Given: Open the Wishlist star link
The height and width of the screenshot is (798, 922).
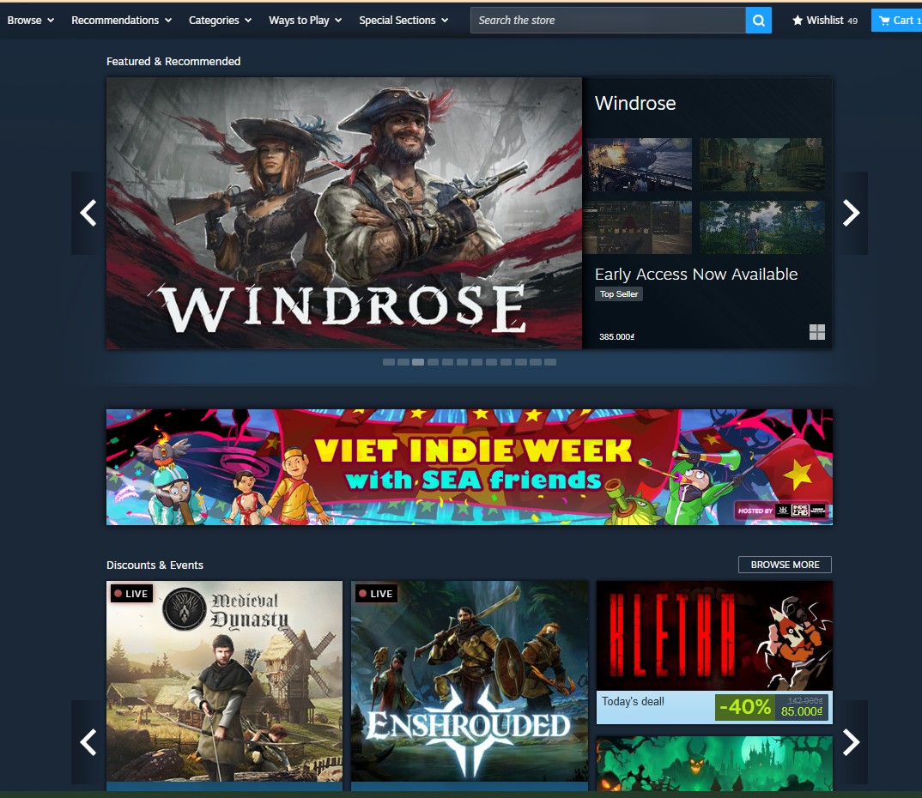Looking at the screenshot, I should (x=824, y=21).
